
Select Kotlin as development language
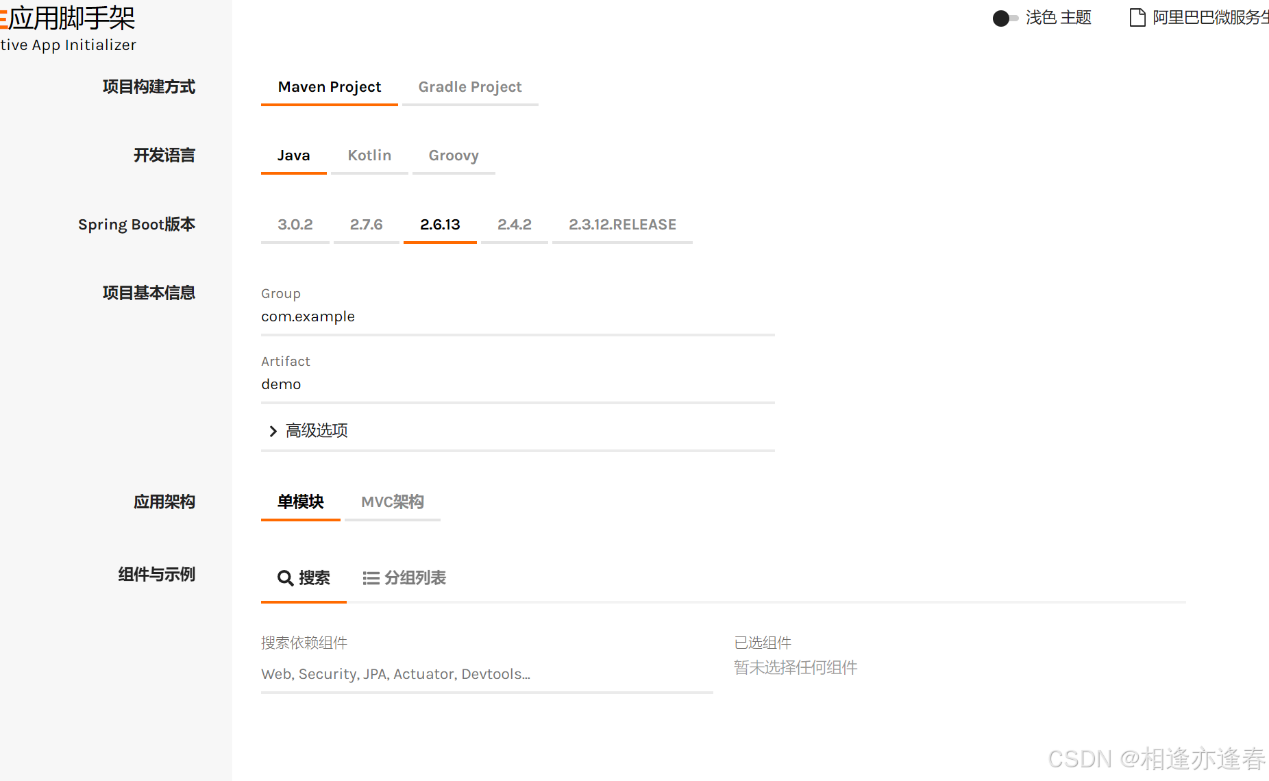tap(369, 156)
